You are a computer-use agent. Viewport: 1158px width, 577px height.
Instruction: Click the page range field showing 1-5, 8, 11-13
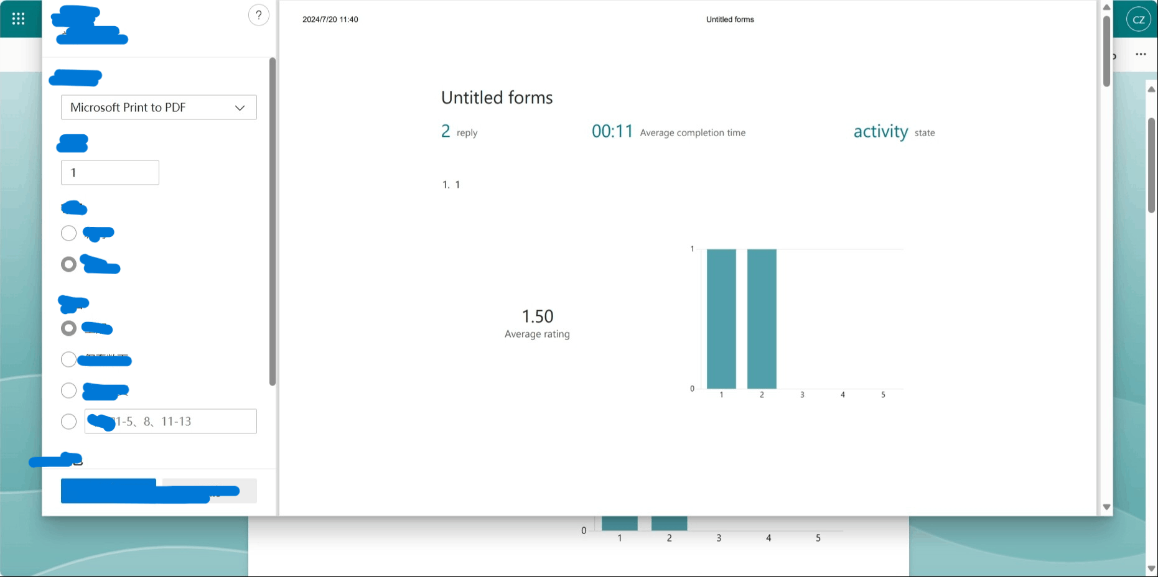(x=170, y=422)
